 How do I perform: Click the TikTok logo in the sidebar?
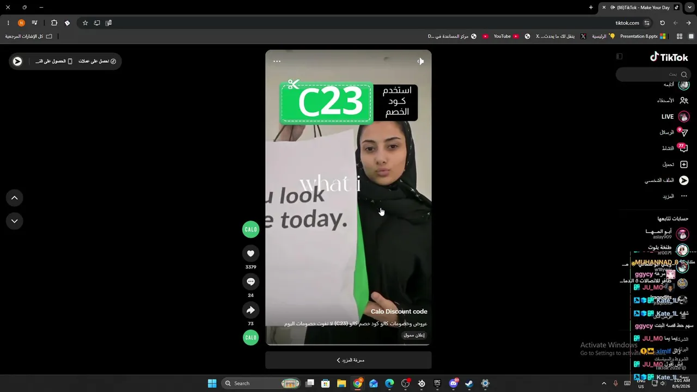coord(669,57)
